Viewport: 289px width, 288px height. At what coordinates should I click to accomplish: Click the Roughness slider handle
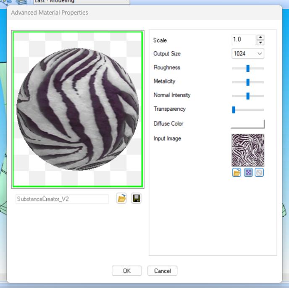(248, 68)
